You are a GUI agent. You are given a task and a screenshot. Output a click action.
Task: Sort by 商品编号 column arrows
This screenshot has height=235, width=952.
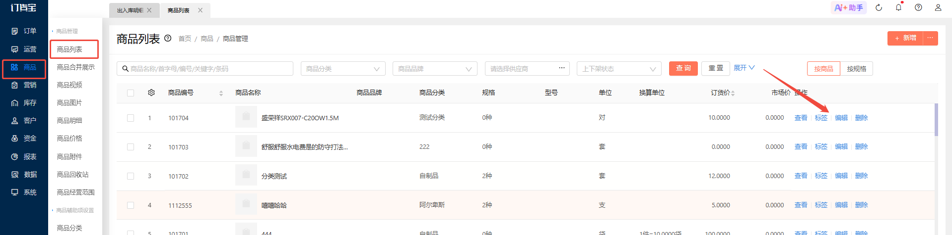(221, 93)
